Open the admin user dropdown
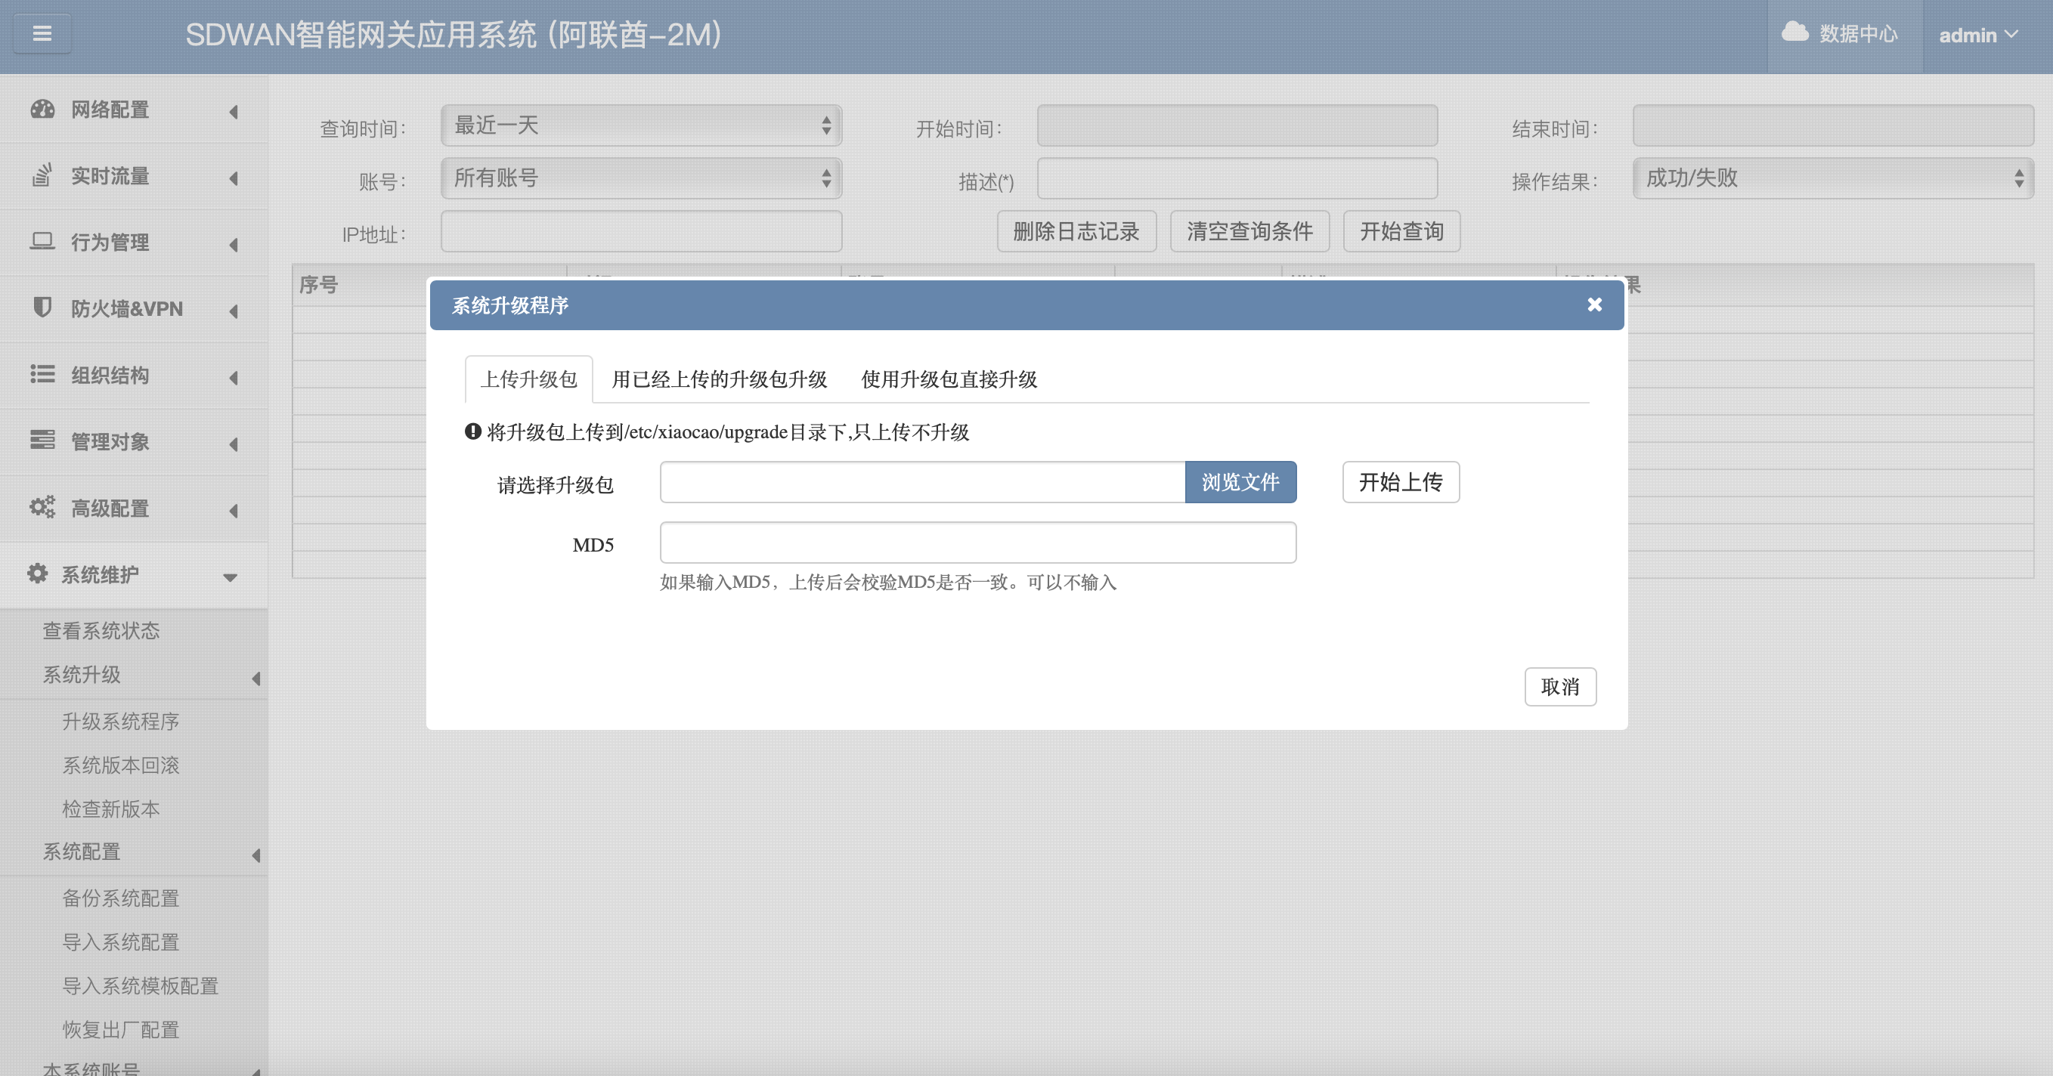The image size is (2053, 1076). (x=1978, y=35)
